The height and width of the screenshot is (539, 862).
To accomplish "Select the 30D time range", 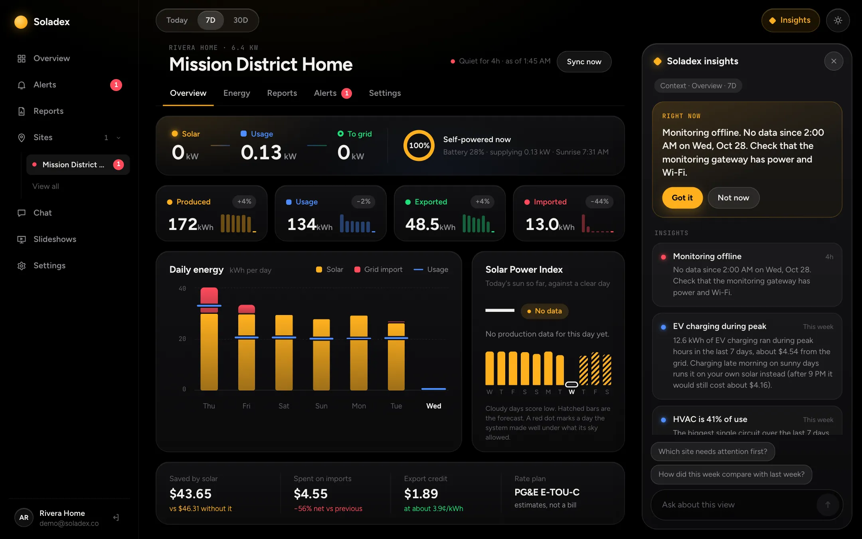I will [241, 20].
